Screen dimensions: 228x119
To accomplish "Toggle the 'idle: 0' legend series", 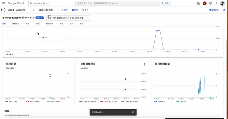I will click(x=181, y=102).
